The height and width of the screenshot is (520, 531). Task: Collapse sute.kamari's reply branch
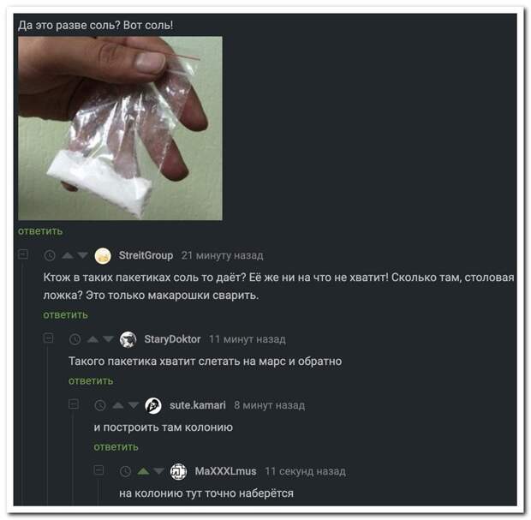click(x=74, y=403)
